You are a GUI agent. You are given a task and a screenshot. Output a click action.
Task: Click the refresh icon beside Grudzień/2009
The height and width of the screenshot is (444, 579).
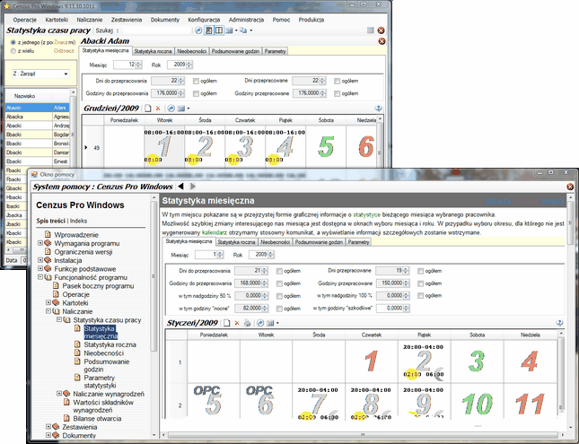click(171, 109)
